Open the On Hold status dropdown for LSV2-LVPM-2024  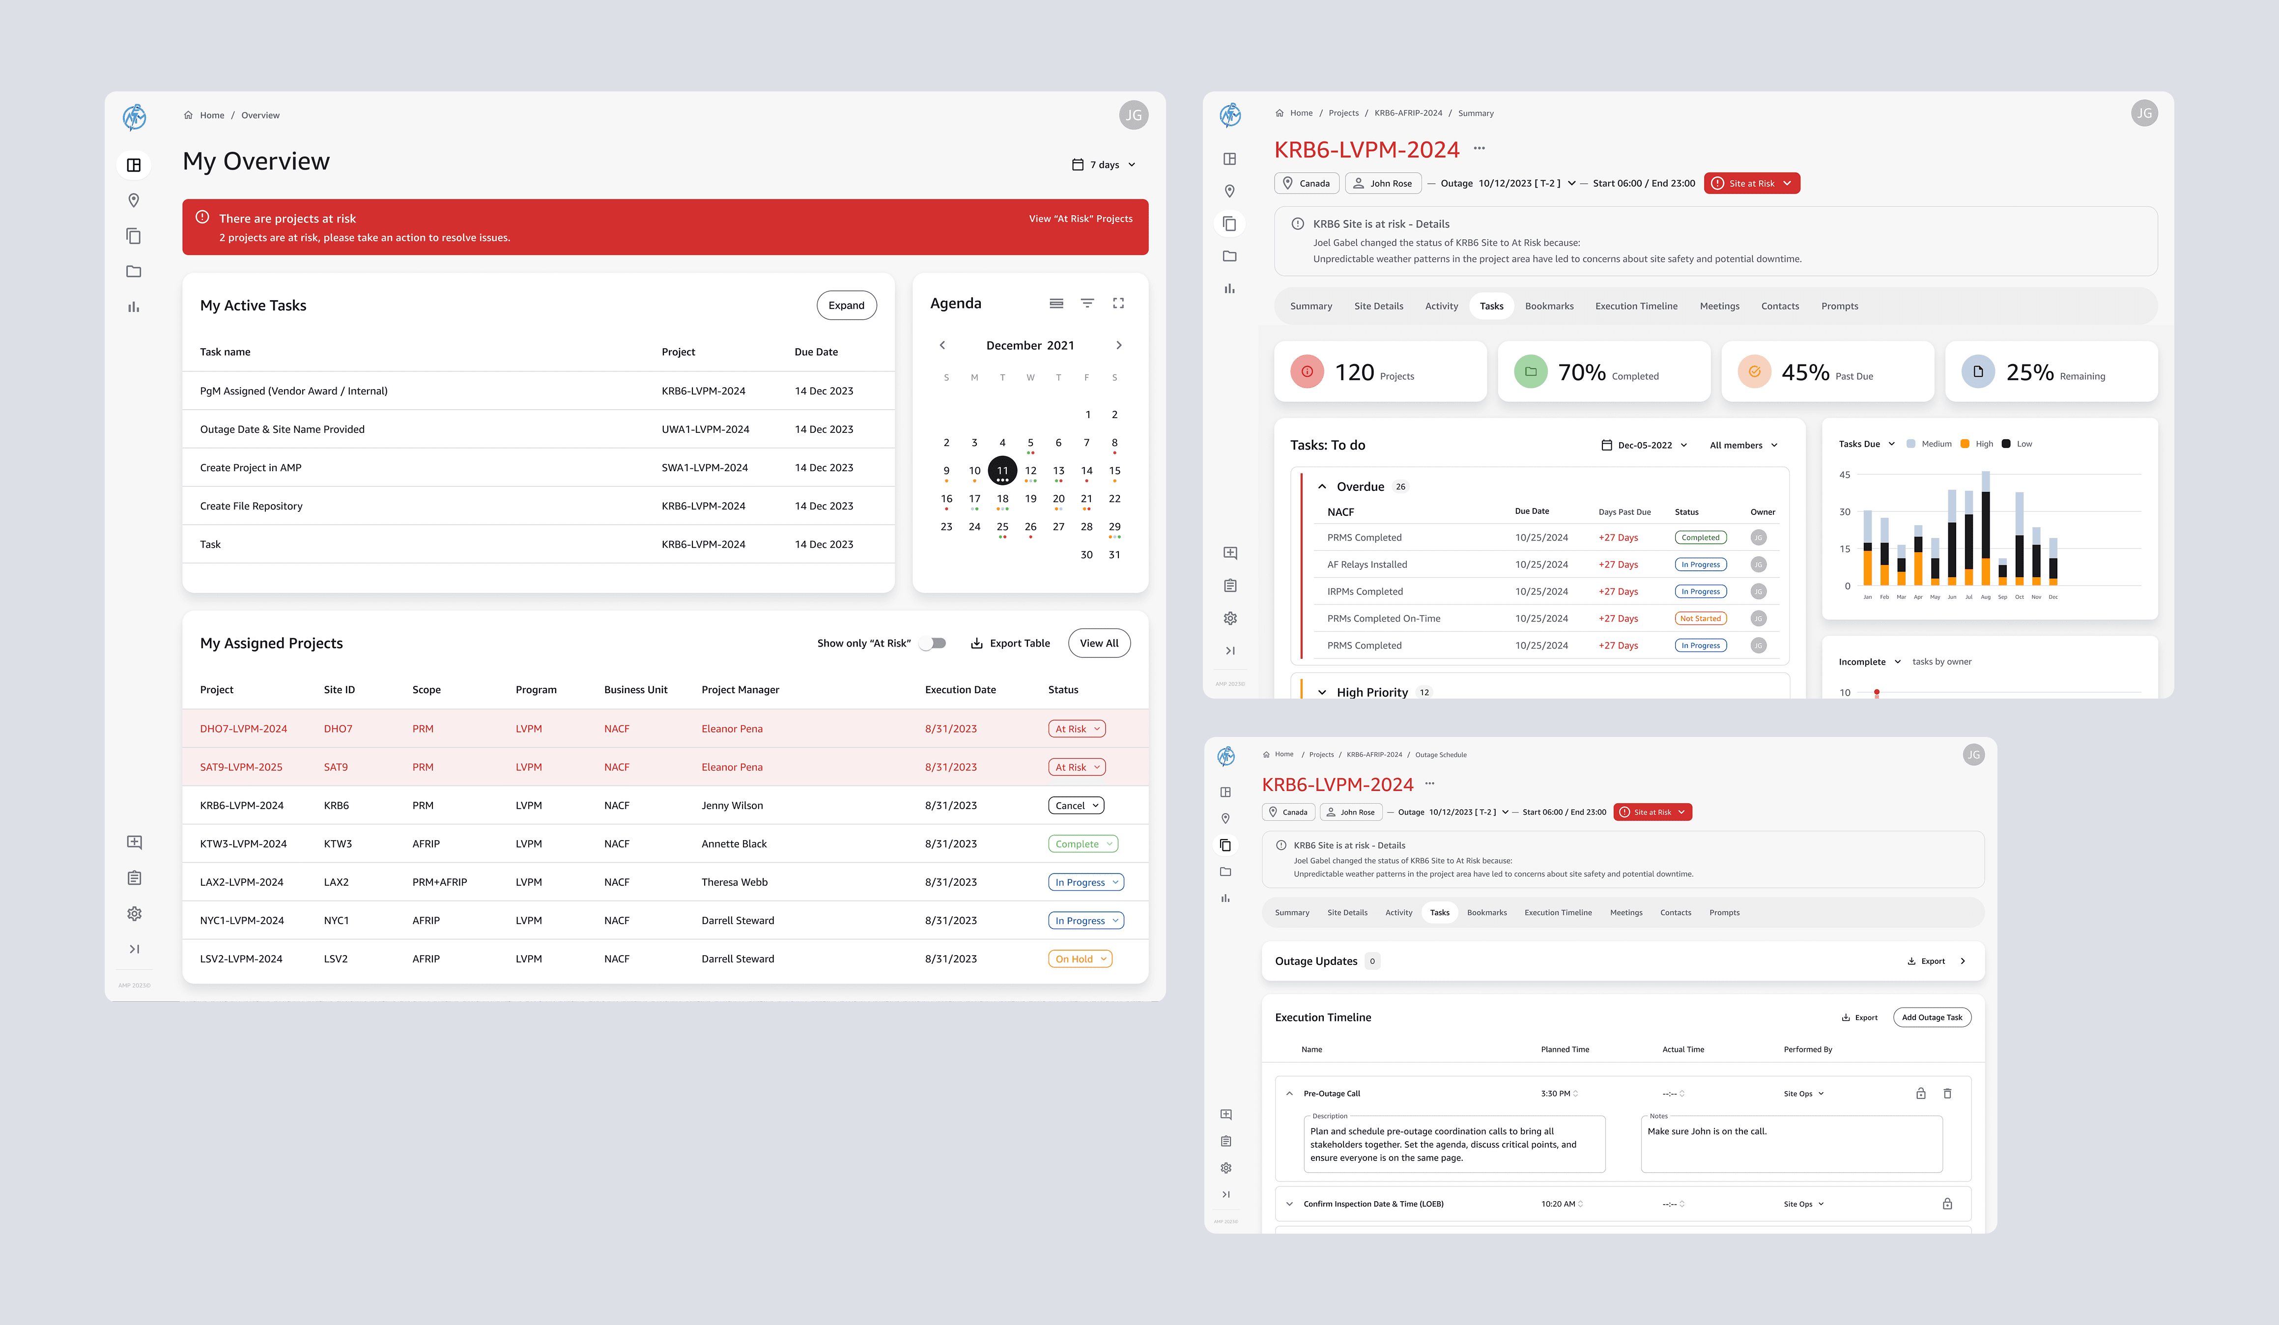(x=1080, y=959)
